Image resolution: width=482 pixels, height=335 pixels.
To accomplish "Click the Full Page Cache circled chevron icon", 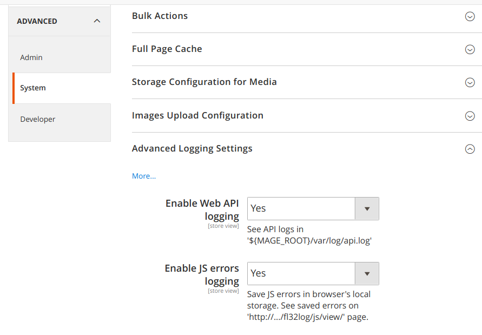I will click(470, 49).
